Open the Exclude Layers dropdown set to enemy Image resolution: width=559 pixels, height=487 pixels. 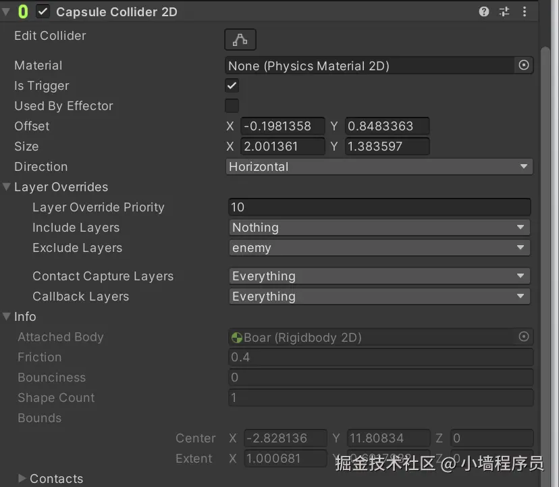(x=378, y=248)
